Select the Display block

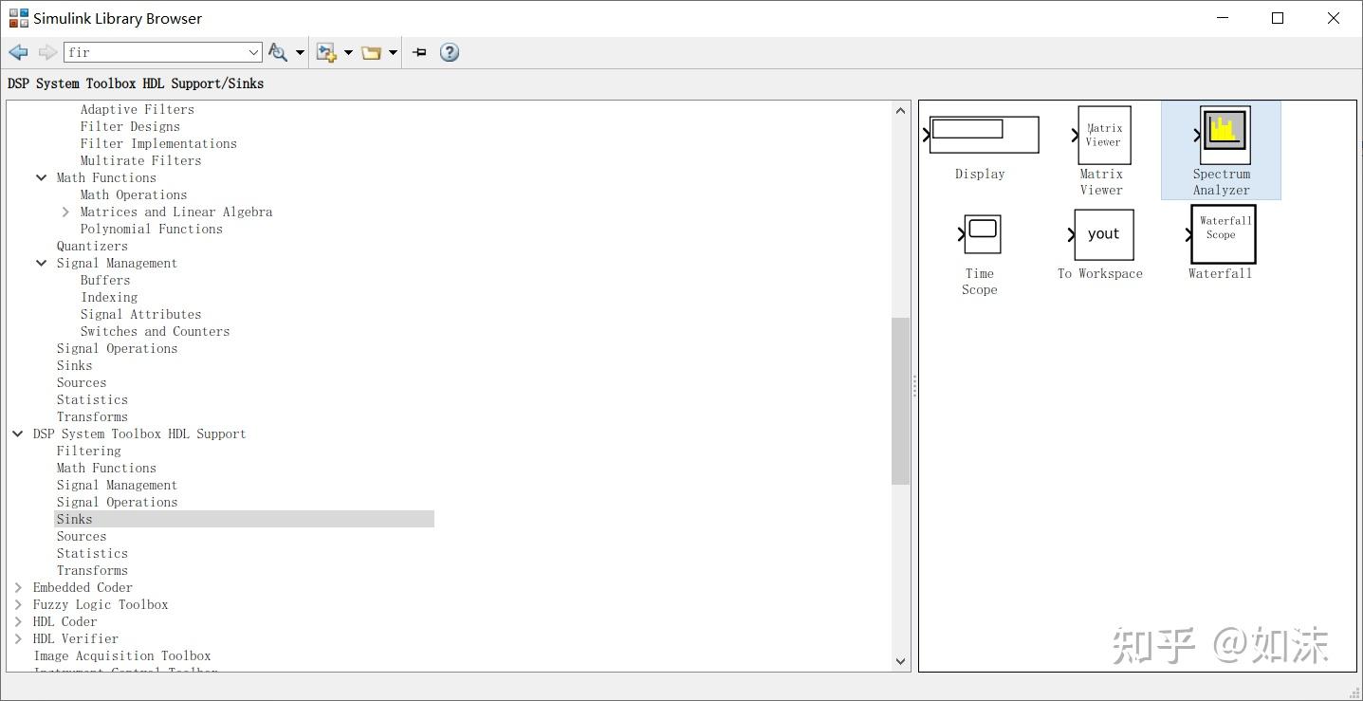[x=981, y=135]
